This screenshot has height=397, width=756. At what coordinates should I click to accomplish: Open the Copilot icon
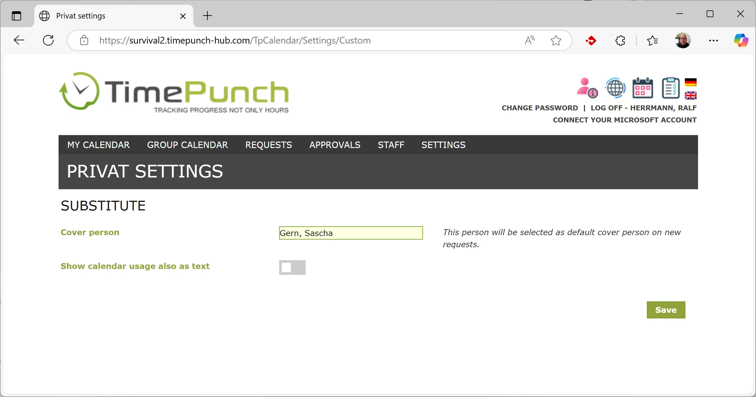coord(741,40)
